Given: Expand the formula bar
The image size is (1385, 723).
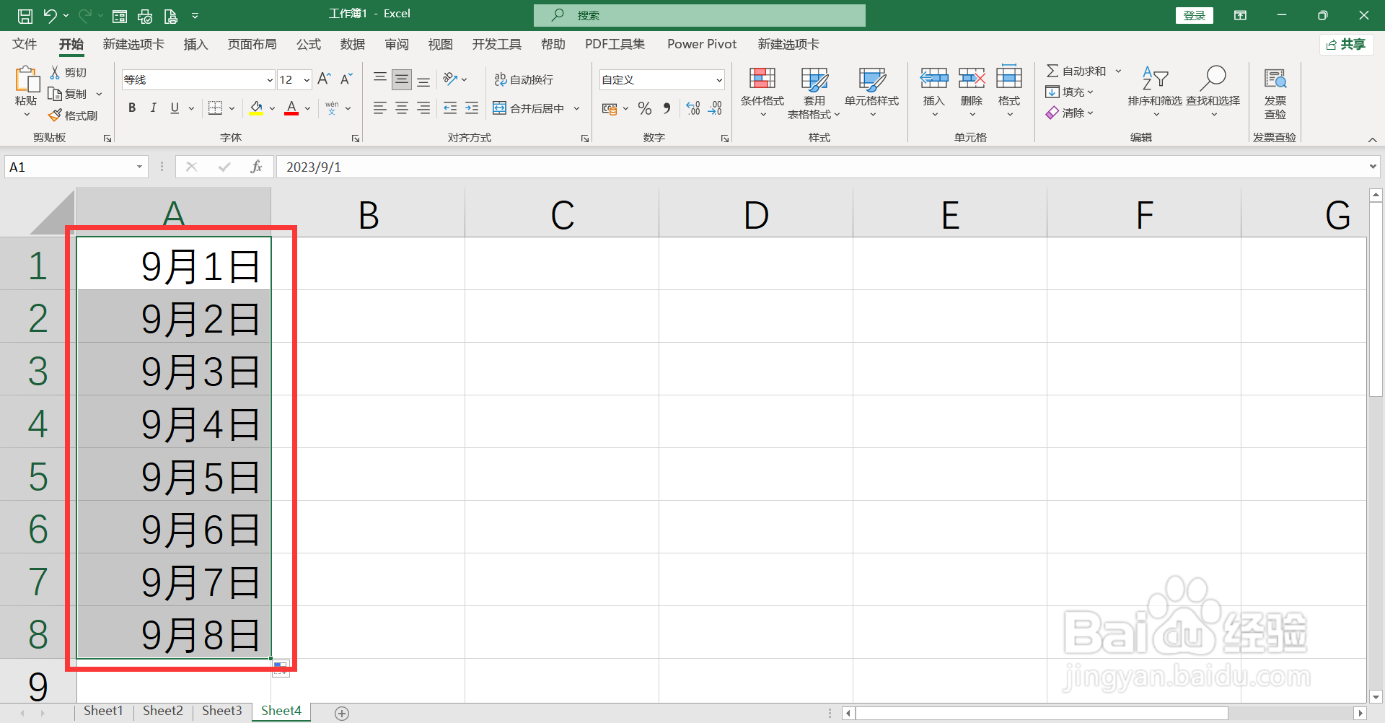Looking at the screenshot, I should (x=1372, y=167).
